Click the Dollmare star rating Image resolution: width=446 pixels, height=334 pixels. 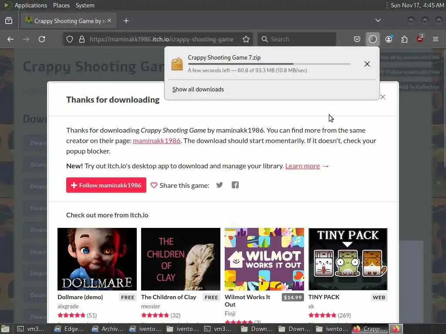click(x=71, y=315)
